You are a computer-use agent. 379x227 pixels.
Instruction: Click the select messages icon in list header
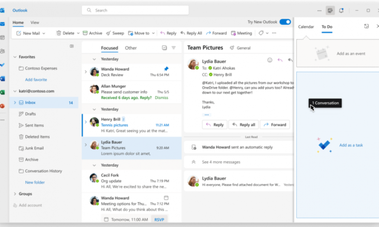[164, 48]
